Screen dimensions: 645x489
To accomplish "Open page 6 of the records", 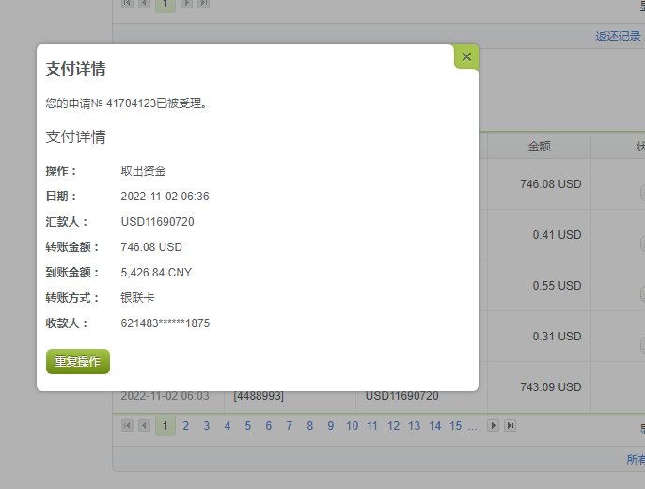I will pyautogui.click(x=269, y=426).
